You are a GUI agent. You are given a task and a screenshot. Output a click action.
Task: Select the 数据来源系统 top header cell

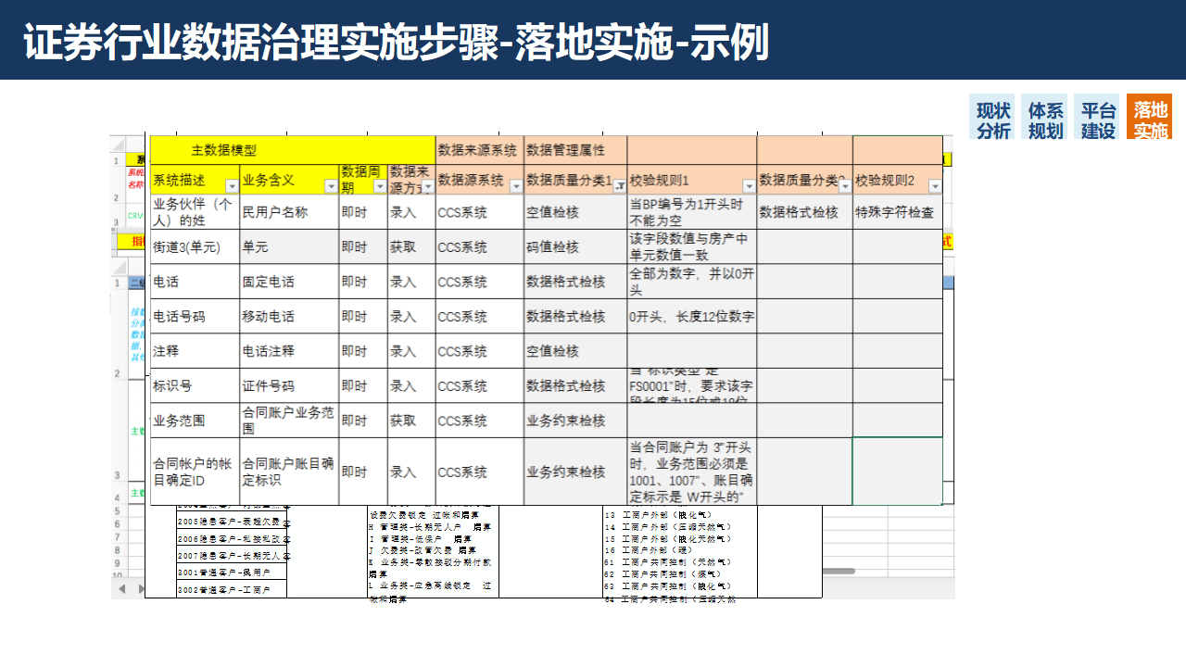tap(480, 150)
